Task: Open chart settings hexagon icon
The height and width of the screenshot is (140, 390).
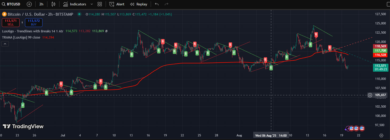Action: pyautogui.click(x=381, y=135)
